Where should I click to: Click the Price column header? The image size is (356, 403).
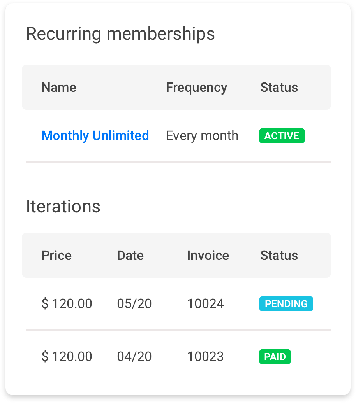(56, 255)
